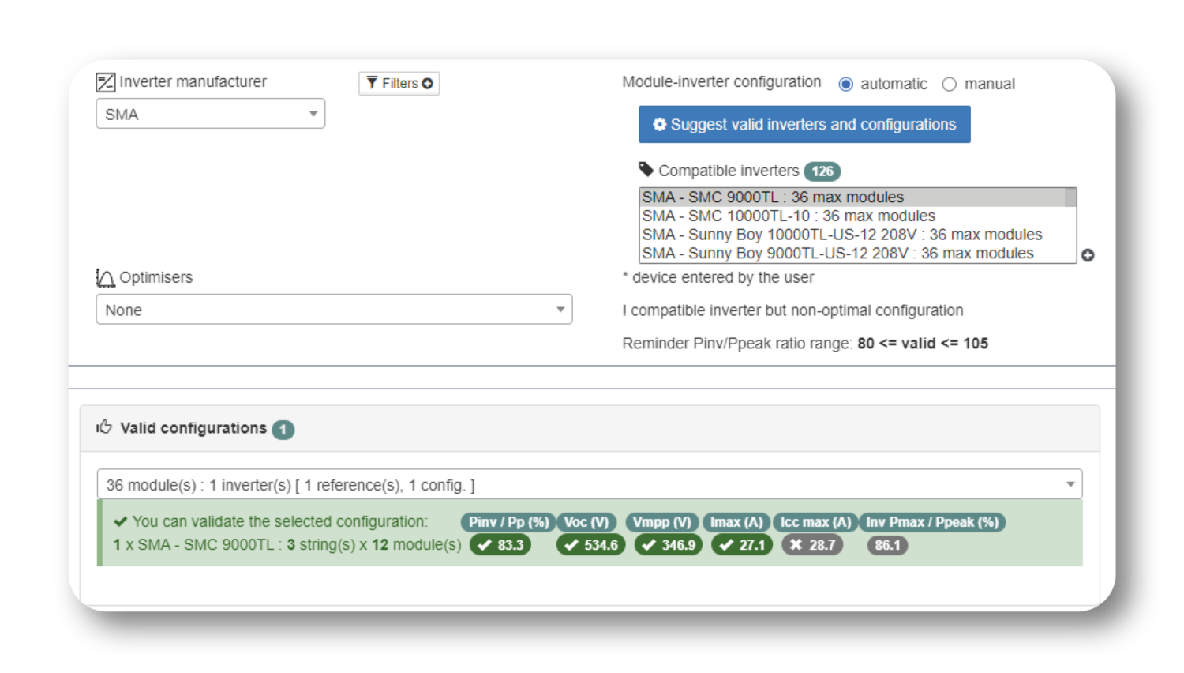Click the Pinv/Pp 83.3 check badge

(500, 545)
